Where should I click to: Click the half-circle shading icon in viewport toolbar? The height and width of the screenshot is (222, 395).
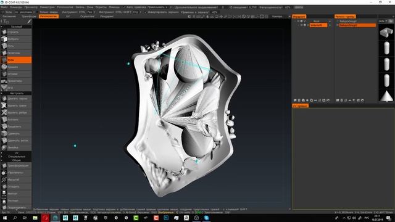189,17
